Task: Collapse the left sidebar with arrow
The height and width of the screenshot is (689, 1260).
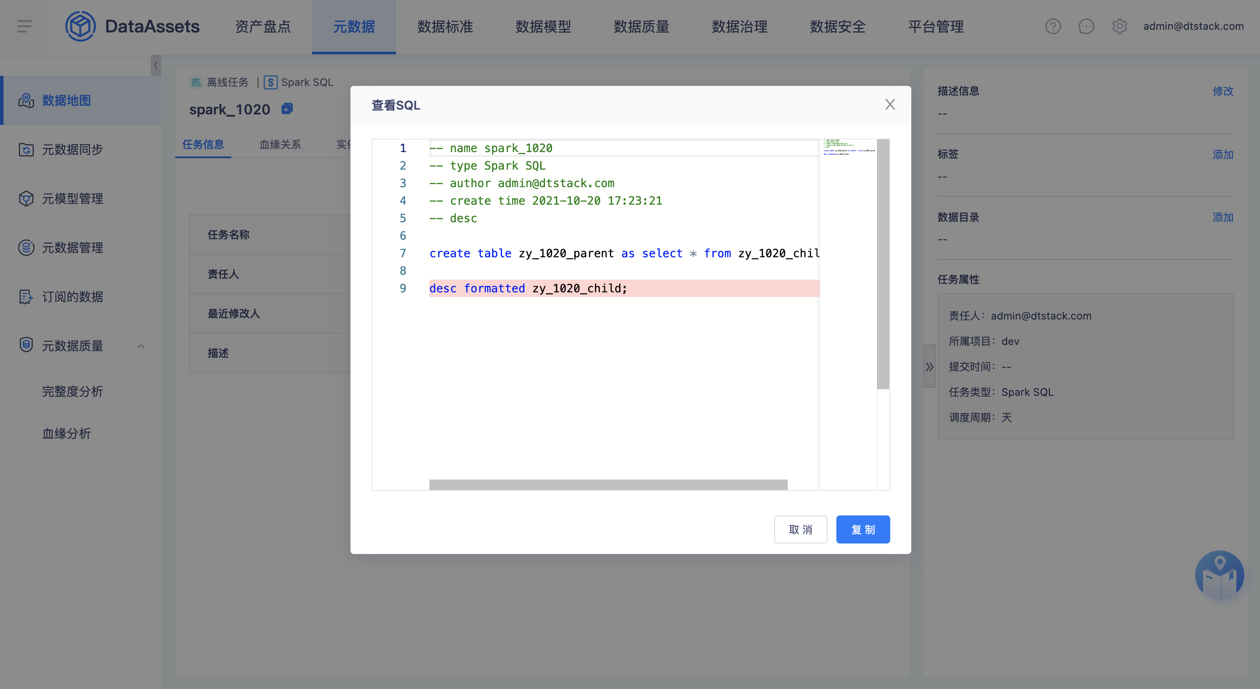Action: click(x=156, y=65)
